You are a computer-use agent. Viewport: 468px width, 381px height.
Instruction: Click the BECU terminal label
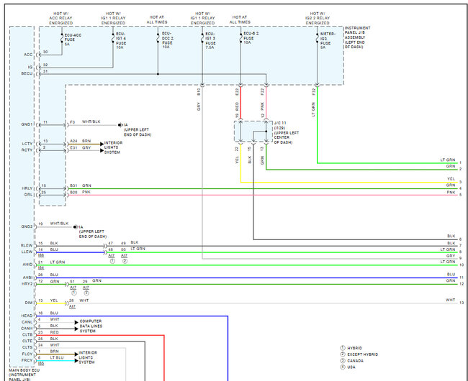[27, 73]
